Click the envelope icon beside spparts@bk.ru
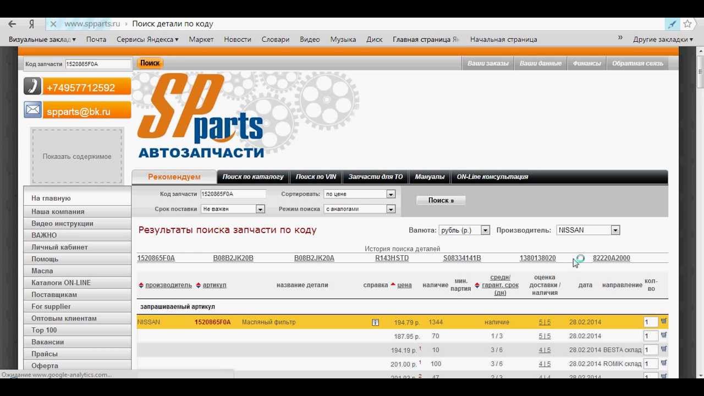The height and width of the screenshot is (396, 704). (33, 110)
